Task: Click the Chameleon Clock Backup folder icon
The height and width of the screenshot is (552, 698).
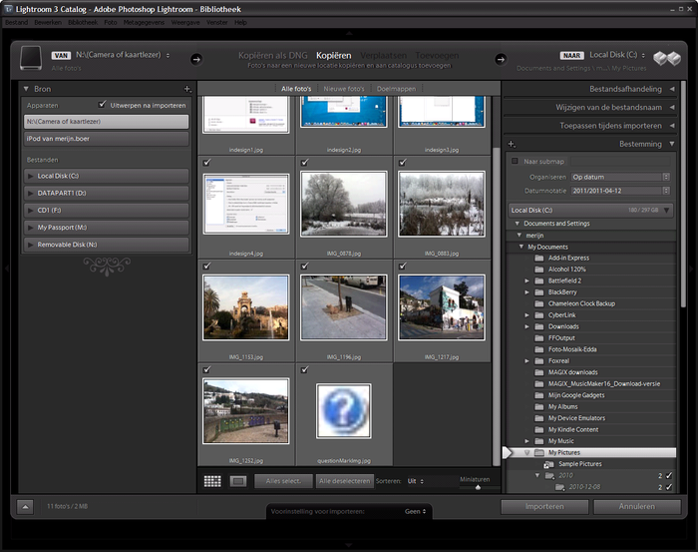Action: click(539, 303)
